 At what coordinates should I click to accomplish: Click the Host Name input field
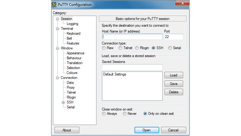click(132, 37)
